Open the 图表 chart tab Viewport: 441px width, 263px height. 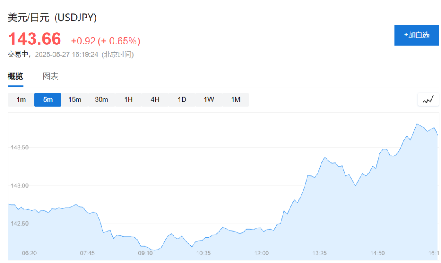[x=51, y=76]
